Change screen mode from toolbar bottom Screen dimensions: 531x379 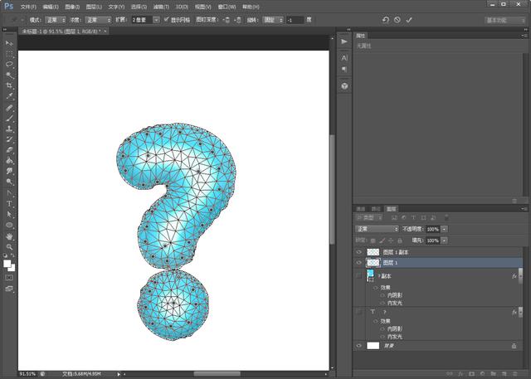(x=9, y=289)
